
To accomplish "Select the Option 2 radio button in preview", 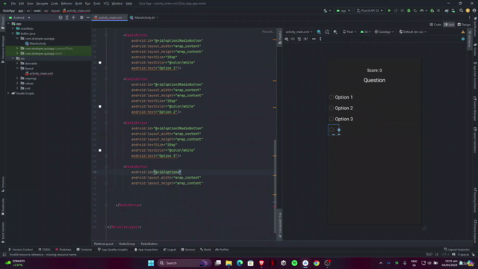I will (x=332, y=108).
